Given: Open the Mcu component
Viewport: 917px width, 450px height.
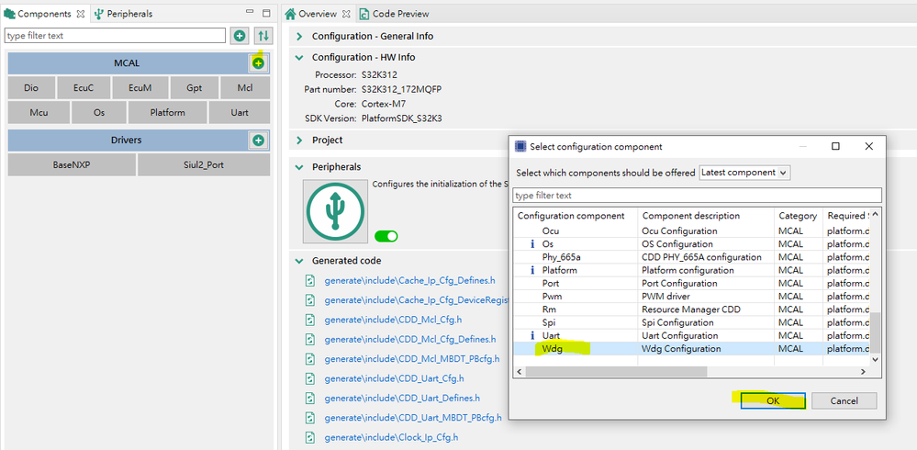Looking at the screenshot, I should (39, 112).
